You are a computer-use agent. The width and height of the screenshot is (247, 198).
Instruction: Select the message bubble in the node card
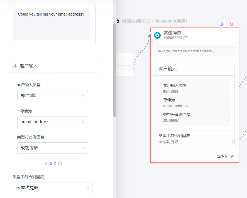coord(195,51)
